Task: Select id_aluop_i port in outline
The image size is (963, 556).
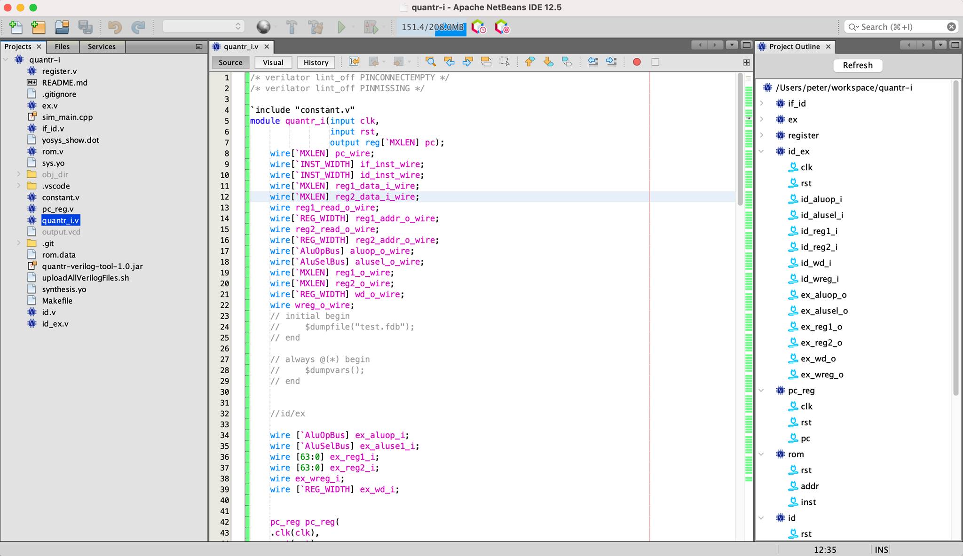Action: pyautogui.click(x=821, y=199)
